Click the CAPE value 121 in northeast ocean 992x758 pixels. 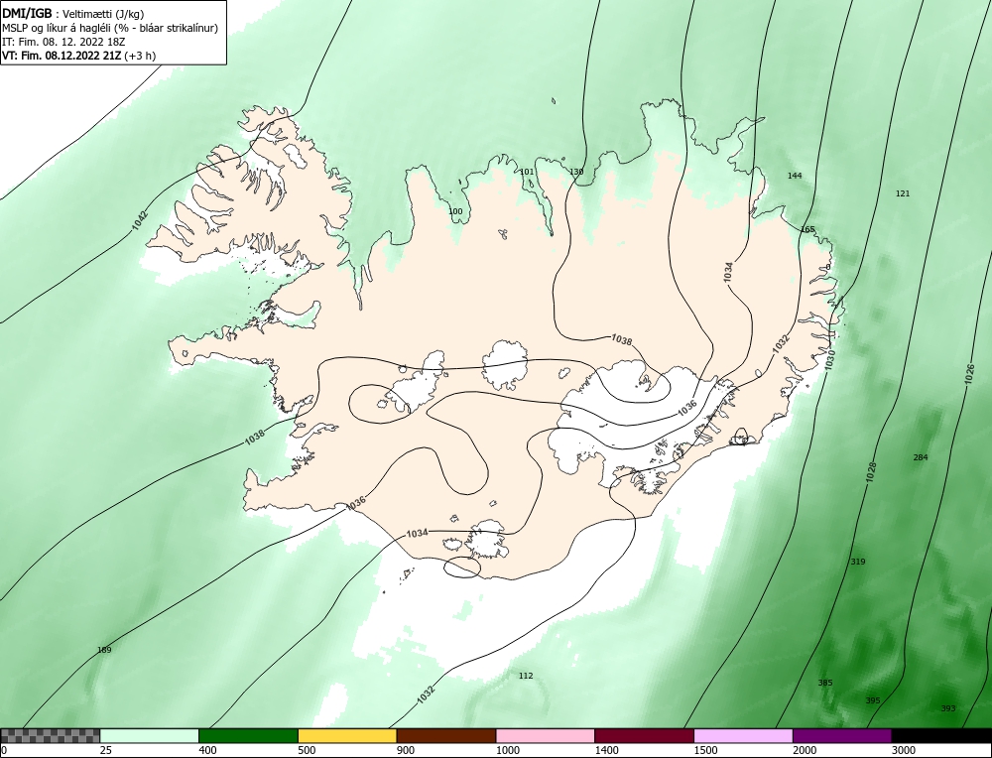903,193
